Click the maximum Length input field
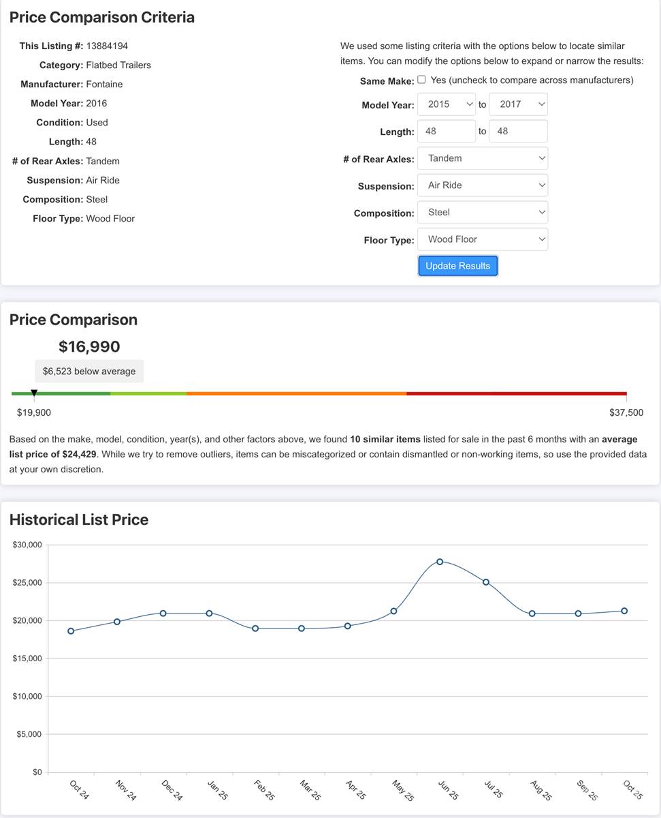 [518, 132]
